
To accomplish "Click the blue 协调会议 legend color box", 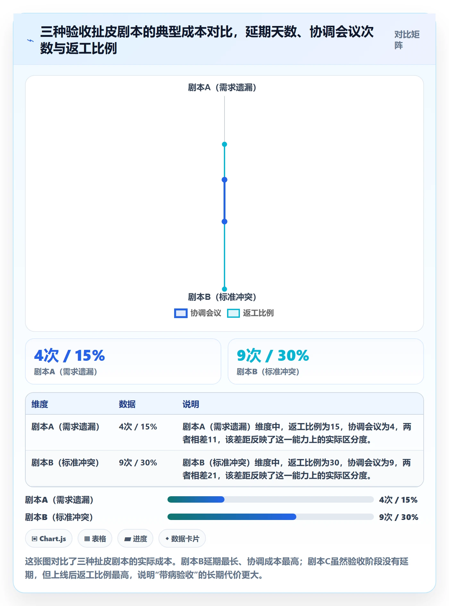I will pos(181,313).
